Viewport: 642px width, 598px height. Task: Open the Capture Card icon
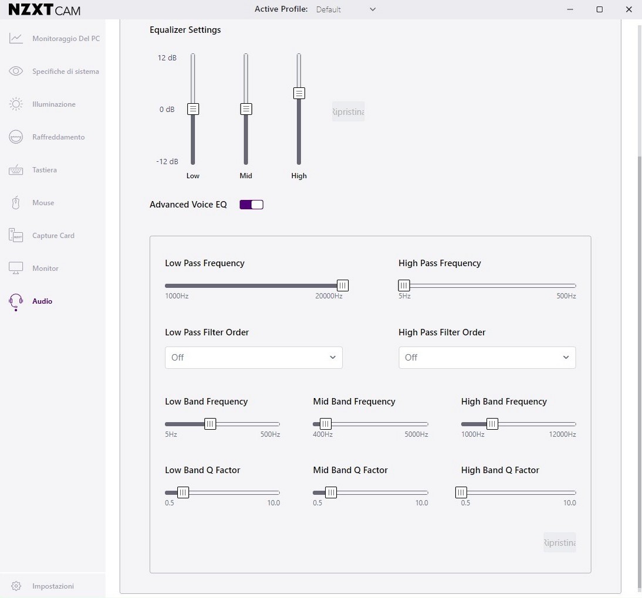(x=16, y=236)
